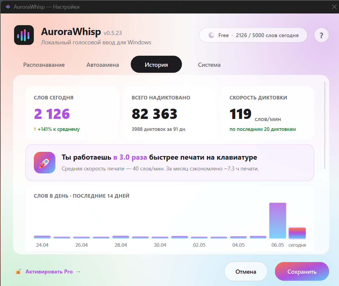Click the ВСЕГО НАДИКТОВАНО card title
Image resolution: width=339 pixels, height=286 pixels.
(x=161, y=98)
